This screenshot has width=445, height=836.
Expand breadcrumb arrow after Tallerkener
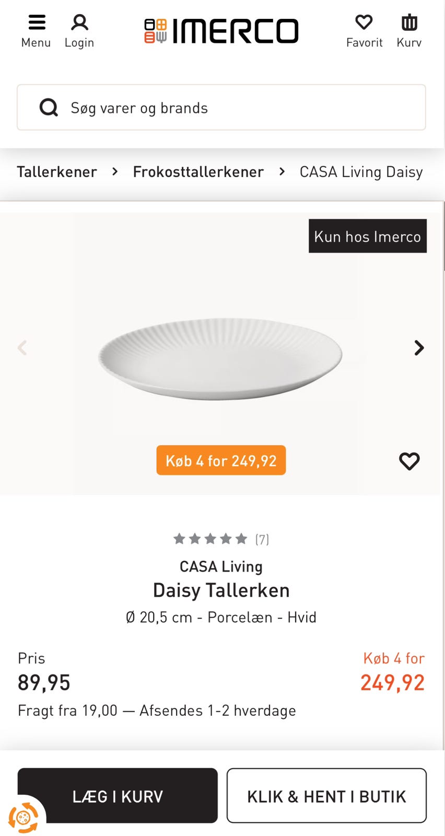click(x=114, y=171)
